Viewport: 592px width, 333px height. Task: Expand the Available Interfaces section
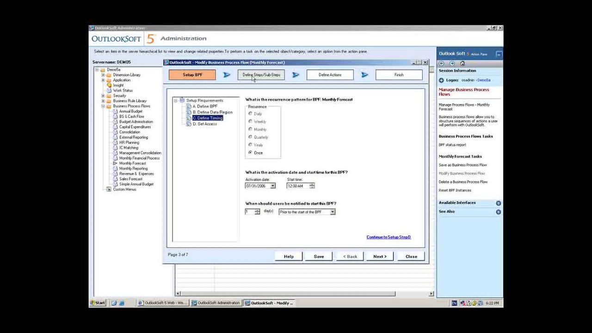(498, 203)
